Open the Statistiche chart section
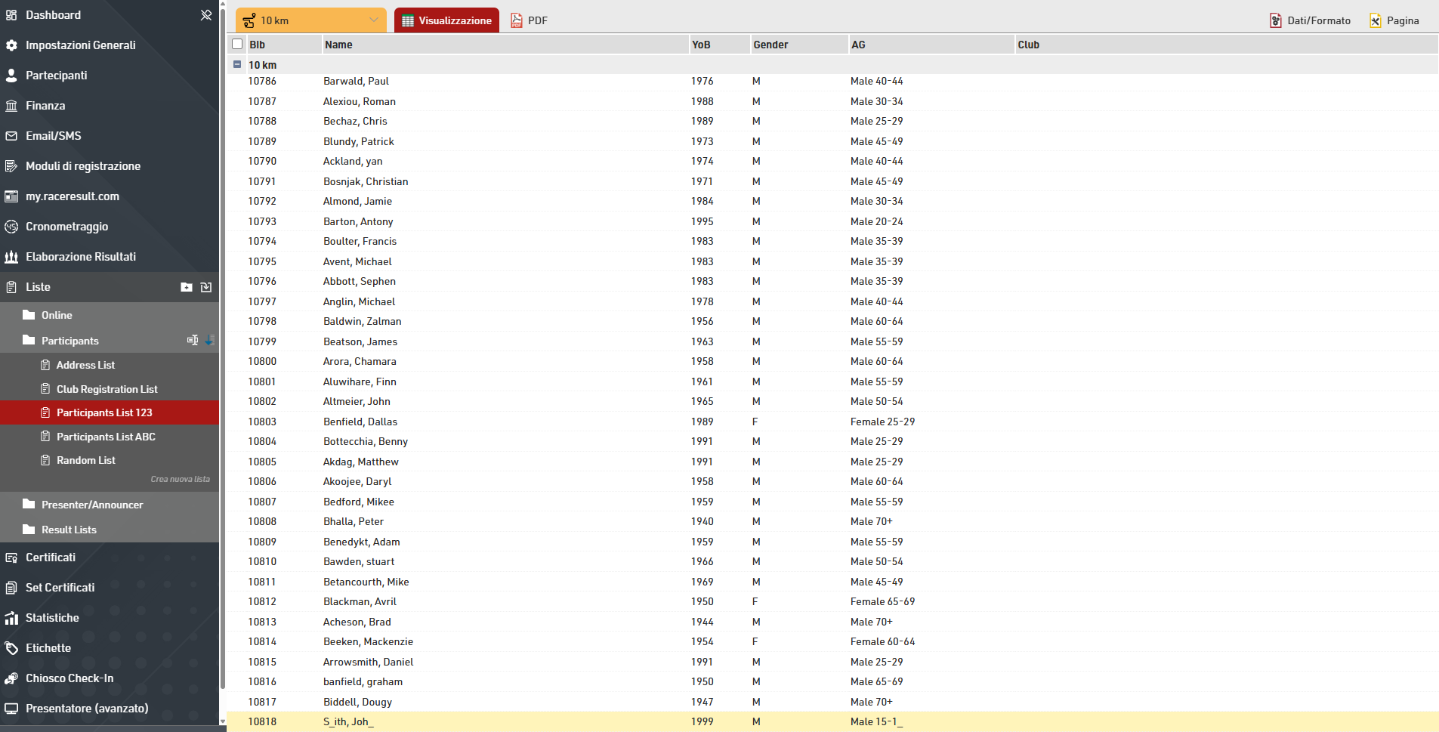 [51, 618]
